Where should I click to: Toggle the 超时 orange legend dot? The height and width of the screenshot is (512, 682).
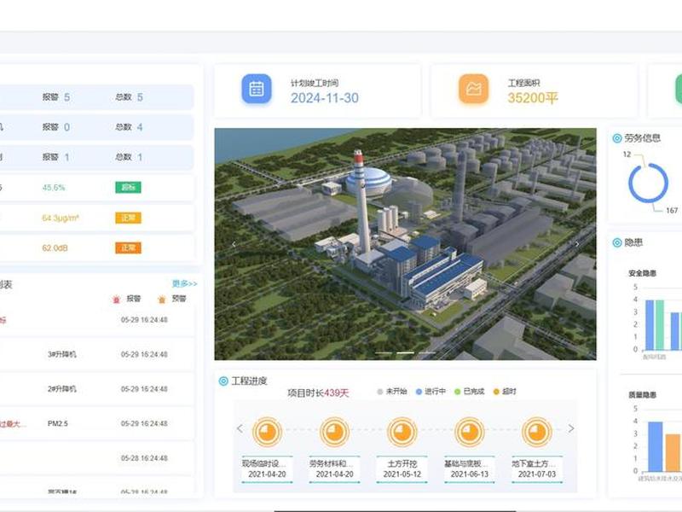[x=496, y=392]
